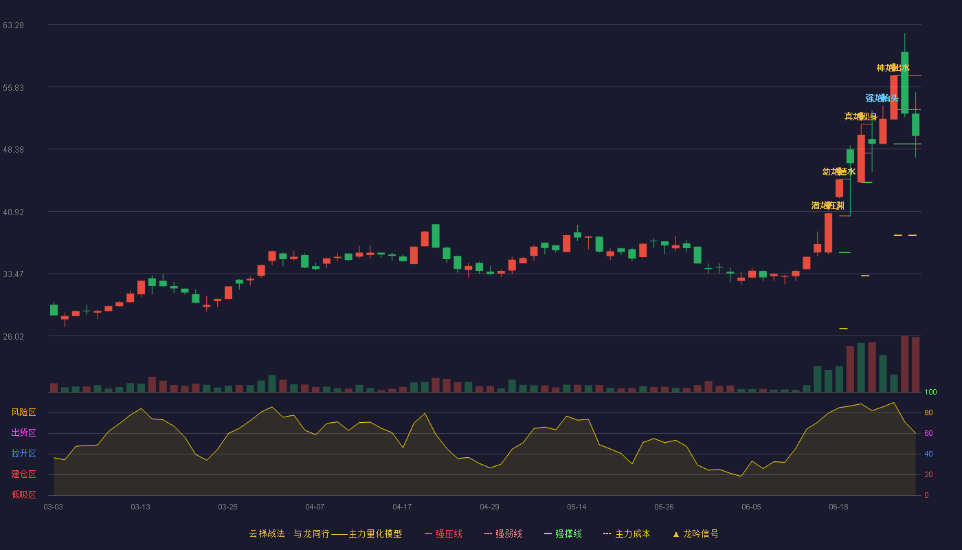Click the 拉升区 zone label
The image size is (962, 550).
coord(23,454)
